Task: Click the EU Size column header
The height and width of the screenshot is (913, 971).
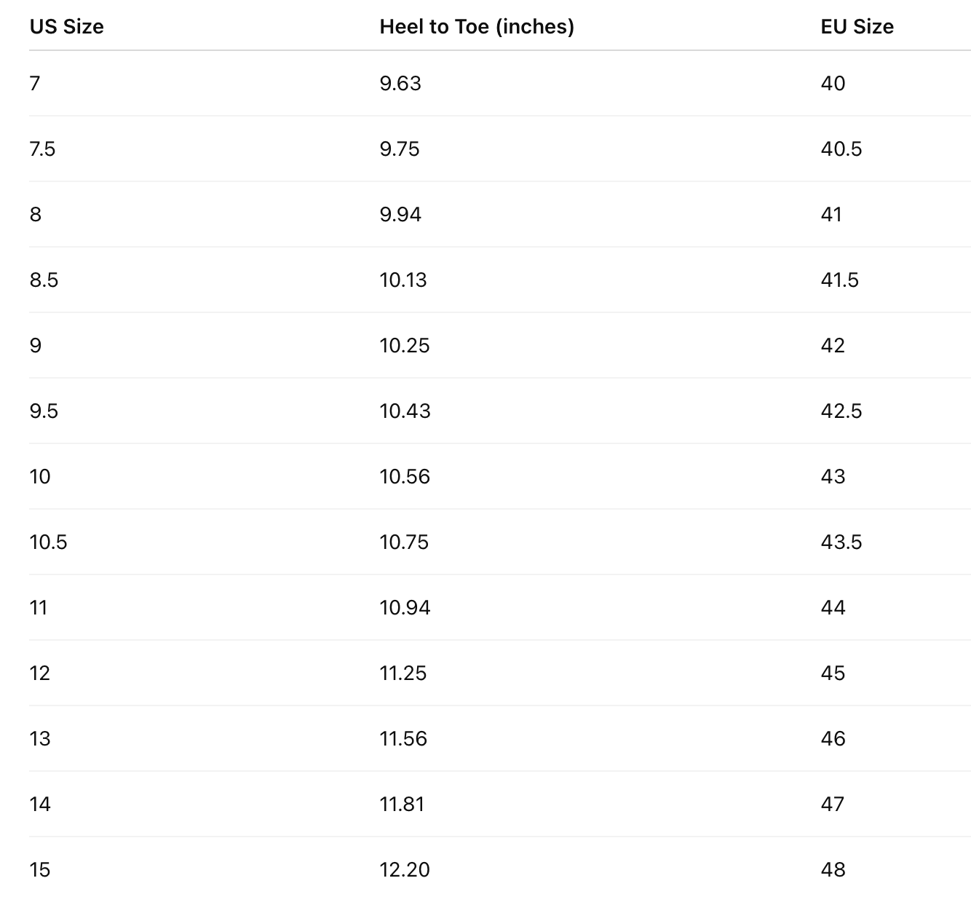Action: [857, 27]
